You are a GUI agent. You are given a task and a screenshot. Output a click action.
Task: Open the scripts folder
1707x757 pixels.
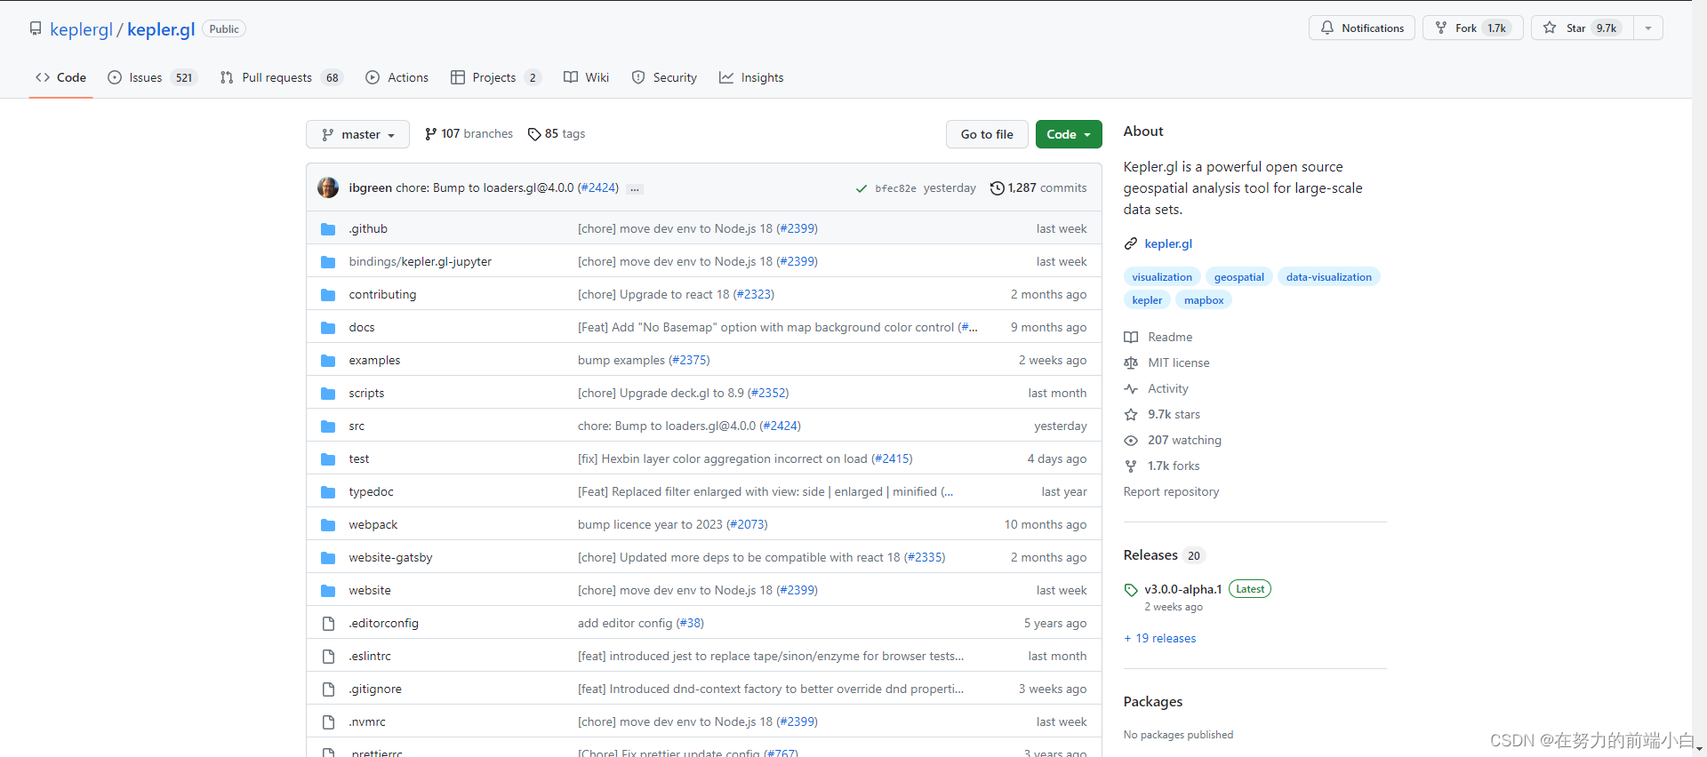pos(366,394)
